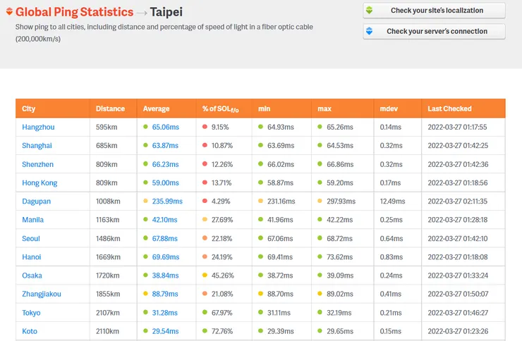Click the City column header
Viewport: 522px width, 341px height.
[x=29, y=108]
